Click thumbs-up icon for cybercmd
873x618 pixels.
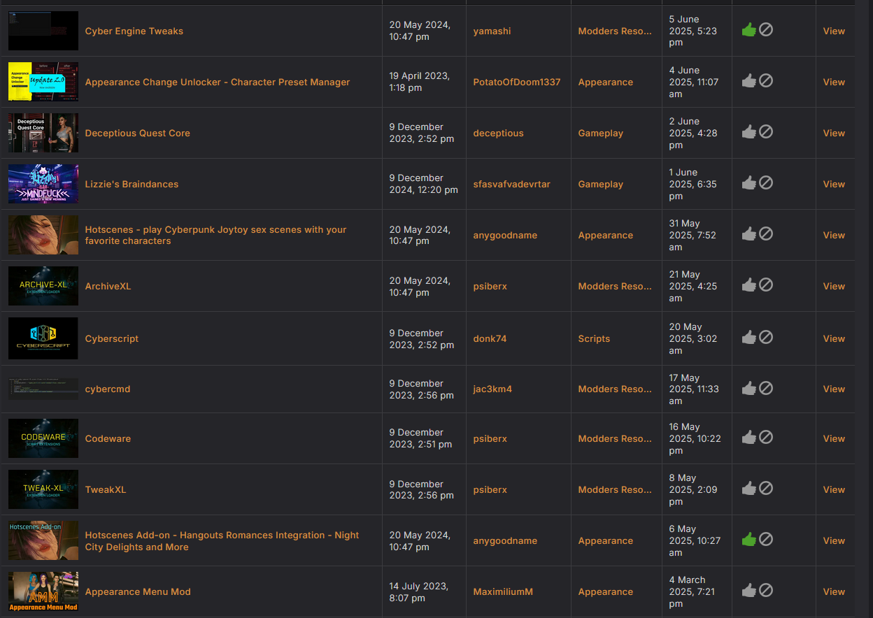pyautogui.click(x=749, y=387)
